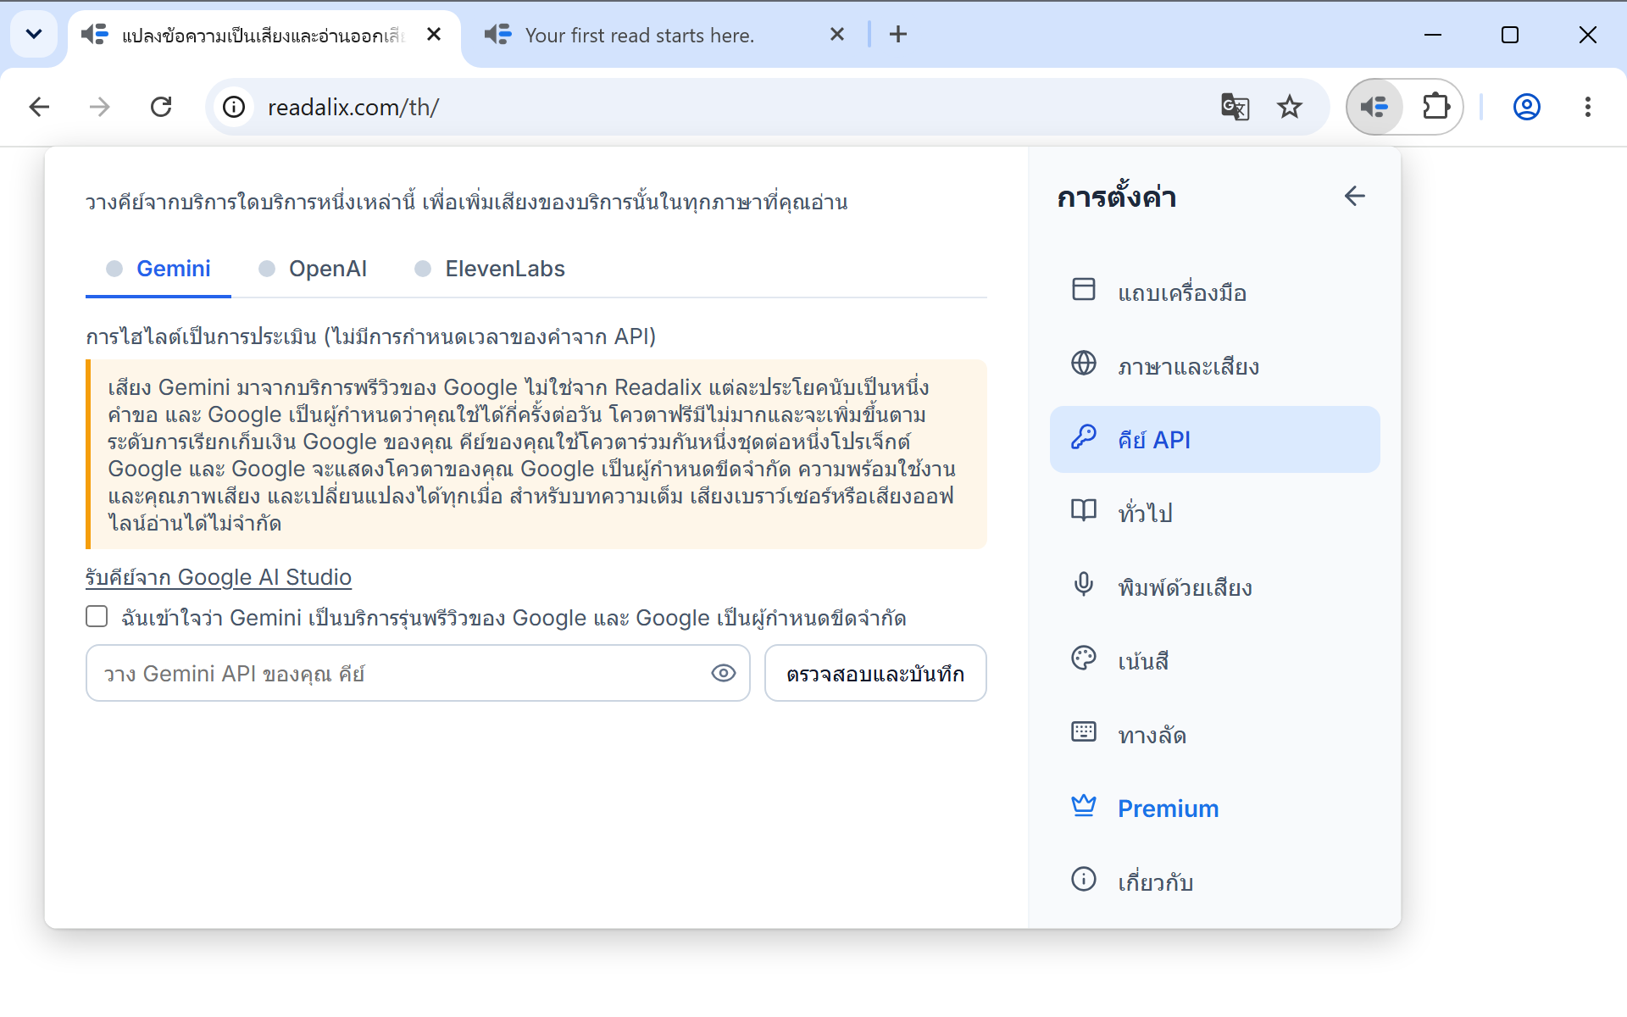Viewport: 1627px width, 1017px height.
Task: View site information icon
Action: (234, 107)
